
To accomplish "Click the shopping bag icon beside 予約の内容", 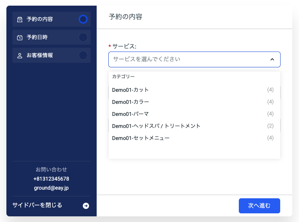I will coord(20,19).
